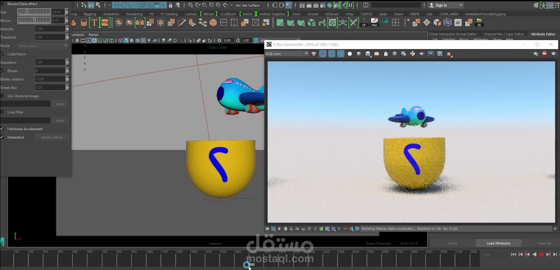This screenshot has width=560, height=270.
Task: Enable Use Obstacle Image checkbox
Action: click(x=2, y=96)
